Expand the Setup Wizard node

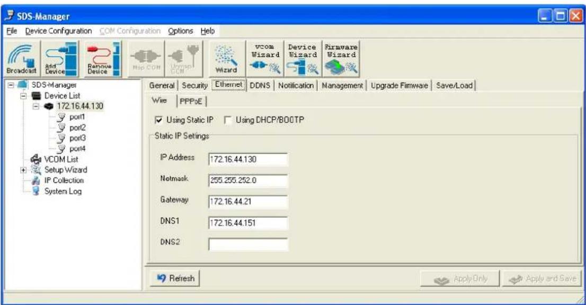(x=23, y=170)
